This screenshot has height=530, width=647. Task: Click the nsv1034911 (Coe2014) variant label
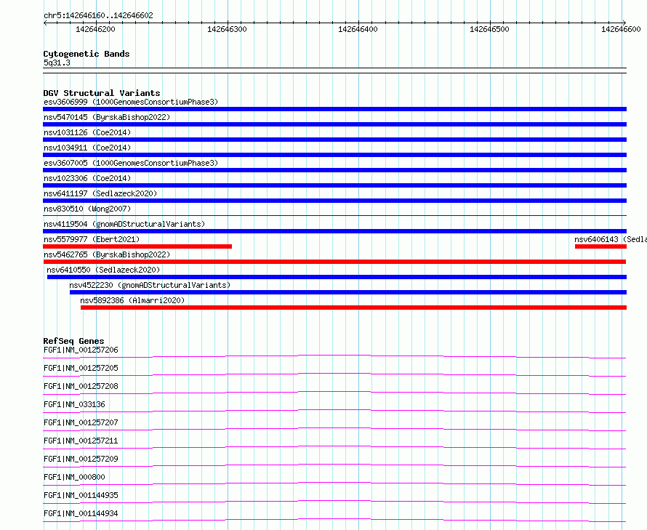(87, 148)
